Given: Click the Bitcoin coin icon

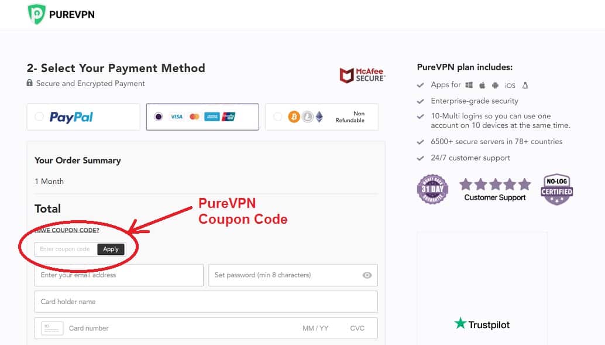Looking at the screenshot, I should pyautogui.click(x=294, y=117).
